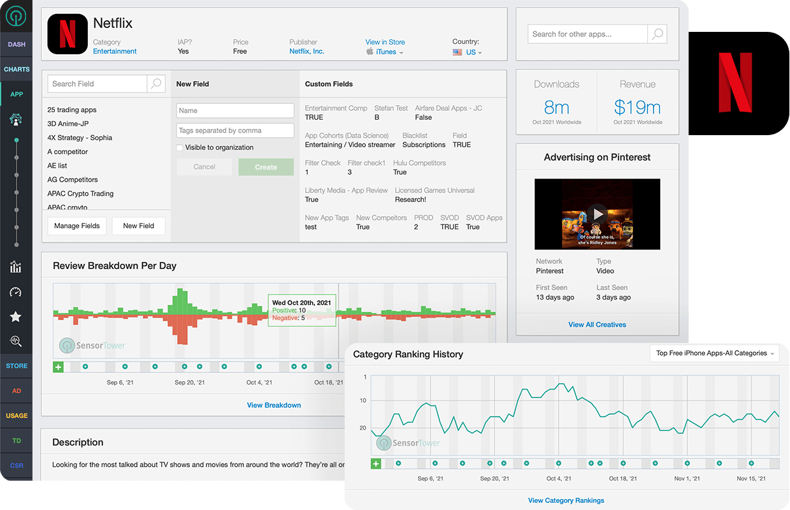The image size is (790, 510).
Task: Click the competitors group icon below APP
Action: pyautogui.click(x=16, y=119)
